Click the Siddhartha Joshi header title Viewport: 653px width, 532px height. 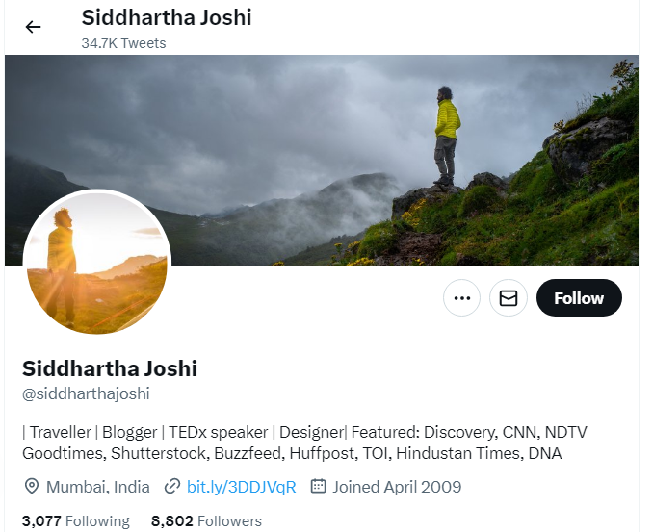click(x=167, y=18)
